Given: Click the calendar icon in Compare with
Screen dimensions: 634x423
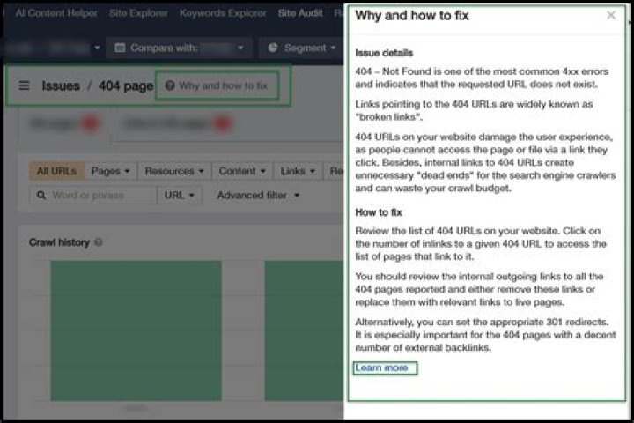Looking at the screenshot, I should [x=122, y=48].
